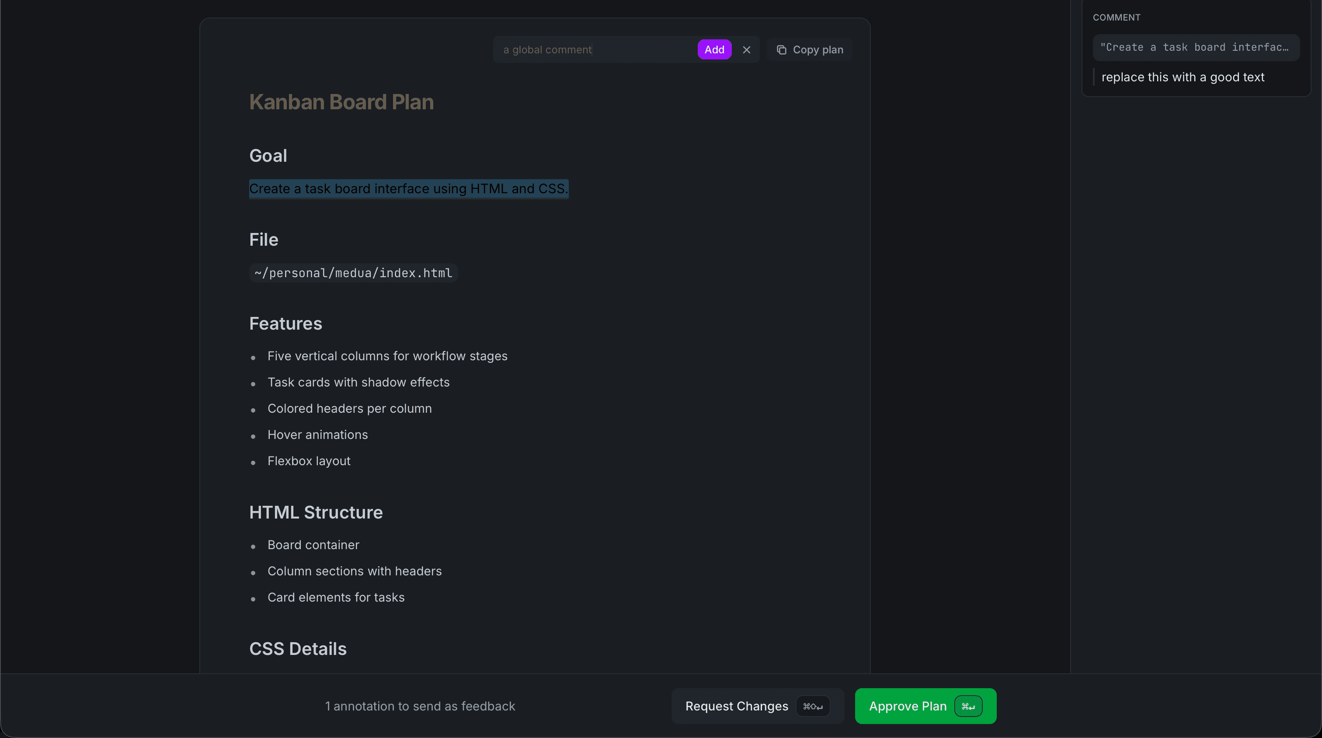Click the quoted comment snippet in the COMMENT panel
This screenshot has width=1322, height=738.
[x=1196, y=47]
